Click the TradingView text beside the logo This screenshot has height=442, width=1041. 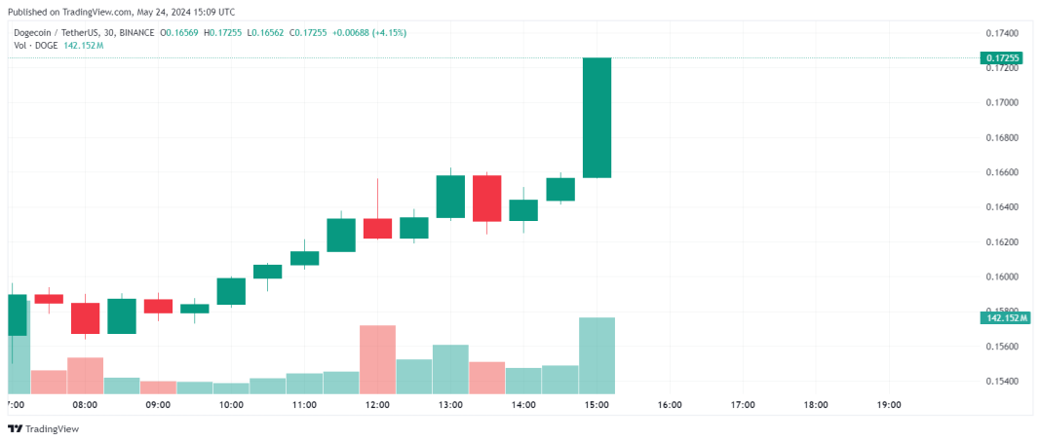coord(52,428)
